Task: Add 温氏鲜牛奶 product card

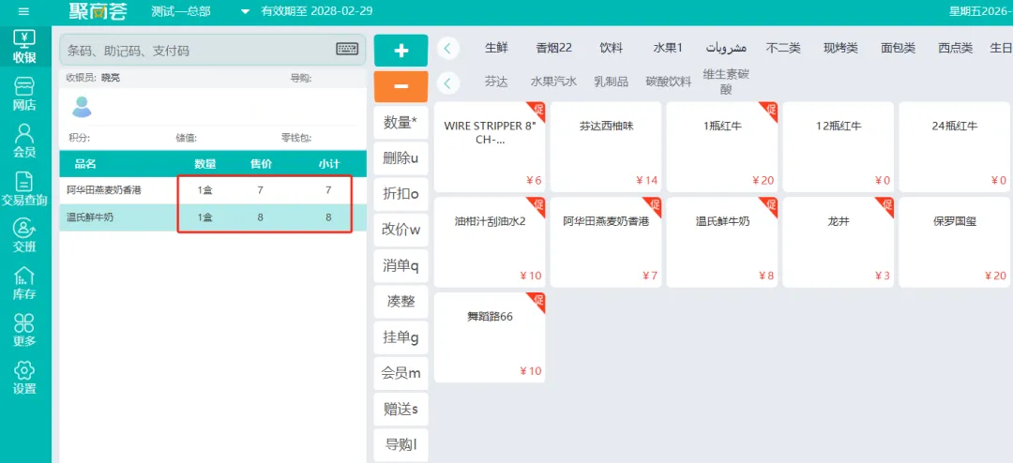Action: (x=722, y=242)
